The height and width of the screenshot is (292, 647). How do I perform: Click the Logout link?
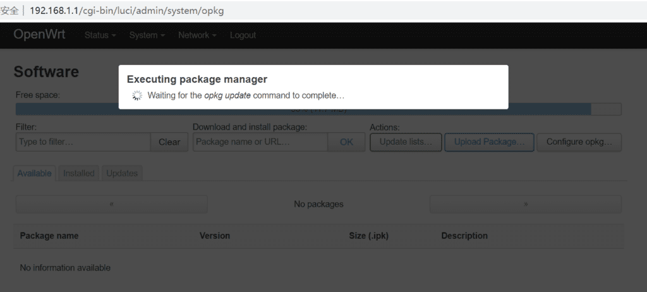point(243,35)
